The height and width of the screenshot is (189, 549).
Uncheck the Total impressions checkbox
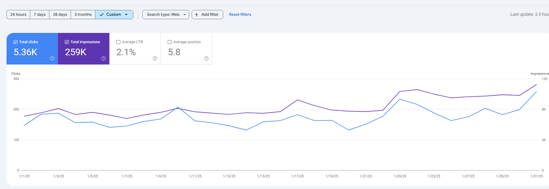(x=67, y=42)
